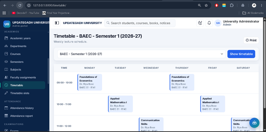This screenshot has height=132, width=266.
Task: Open Subjects in sidebar
Action: [24, 69]
